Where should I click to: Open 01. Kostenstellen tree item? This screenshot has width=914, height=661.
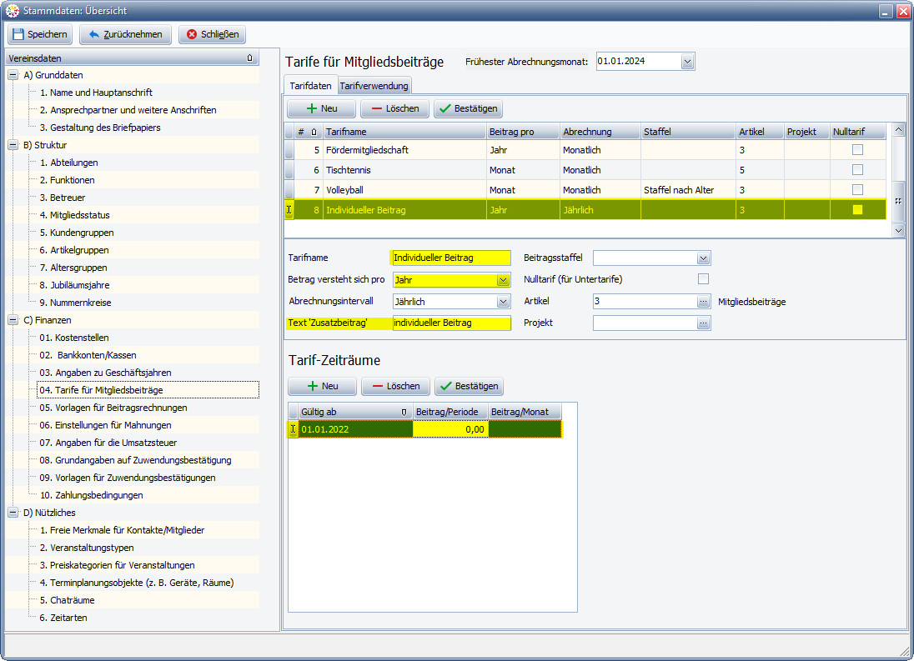(73, 338)
